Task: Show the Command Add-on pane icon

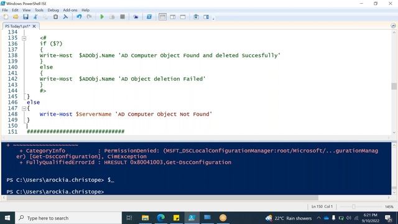Action: coord(206,17)
